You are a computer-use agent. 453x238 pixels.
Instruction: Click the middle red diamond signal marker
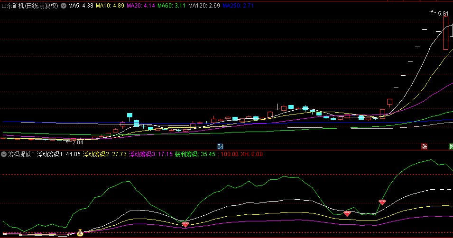pyautogui.click(x=347, y=214)
